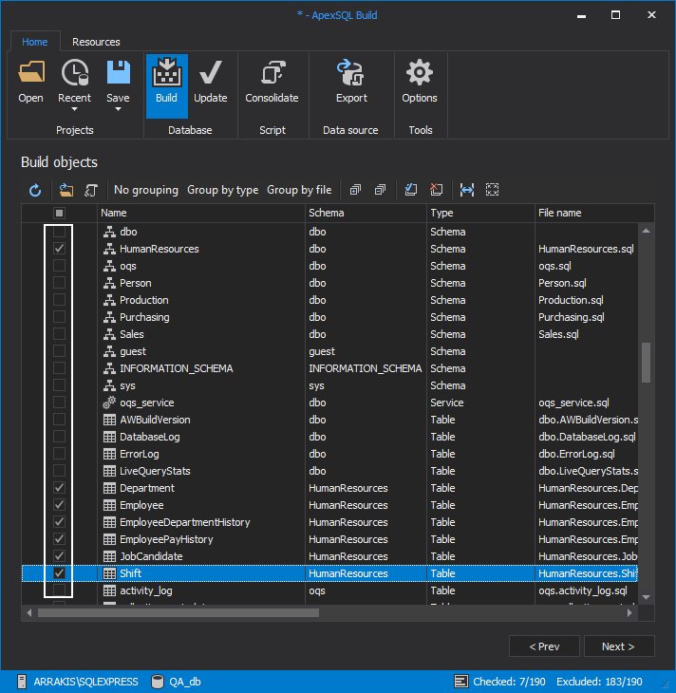Enable the AWBuildVersion table checkbox
Image resolution: width=676 pixels, height=693 pixels.
click(59, 420)
